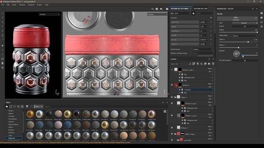Adjust the Offset X slider
This screenshot has width=264, height=148.
click(x=238, y=42)
